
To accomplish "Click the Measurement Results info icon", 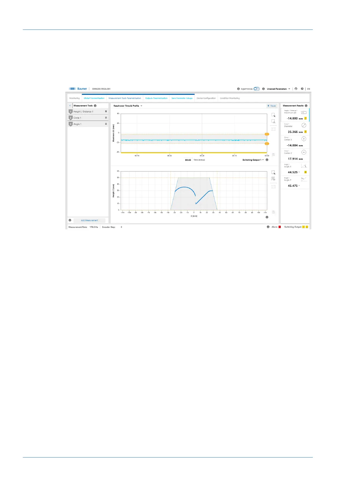I will 306,106.
